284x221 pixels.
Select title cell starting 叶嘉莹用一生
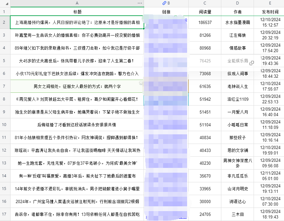[x=77, y=35]
